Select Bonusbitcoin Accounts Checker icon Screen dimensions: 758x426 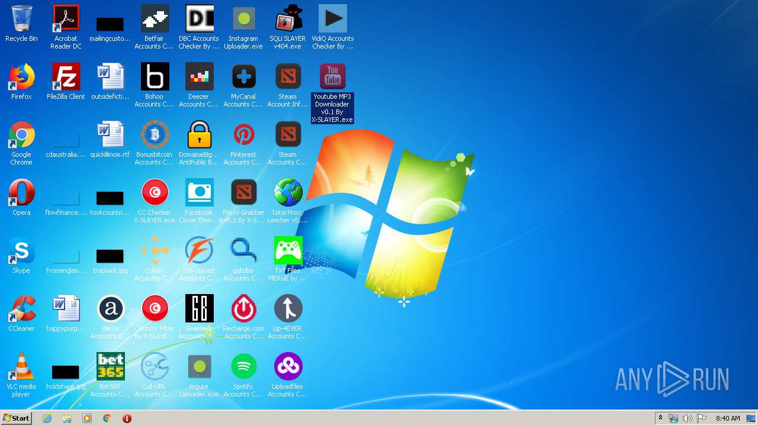pyautogui.click(x=155, y=143)
